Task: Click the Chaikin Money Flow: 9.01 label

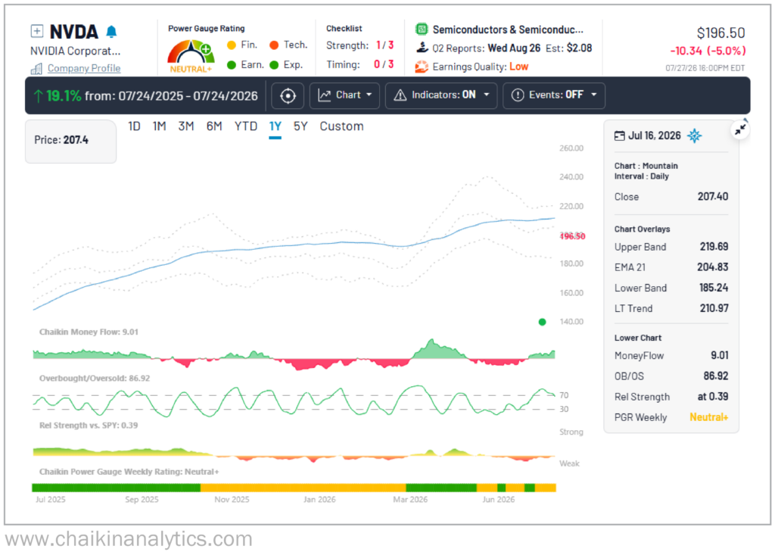Action: click(89, 332)
